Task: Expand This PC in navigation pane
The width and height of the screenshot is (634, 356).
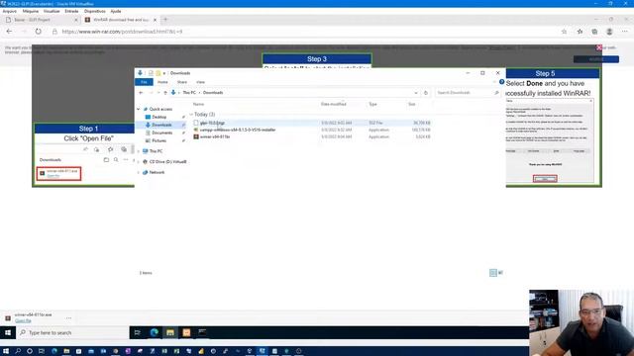Action: click(139, 151)
